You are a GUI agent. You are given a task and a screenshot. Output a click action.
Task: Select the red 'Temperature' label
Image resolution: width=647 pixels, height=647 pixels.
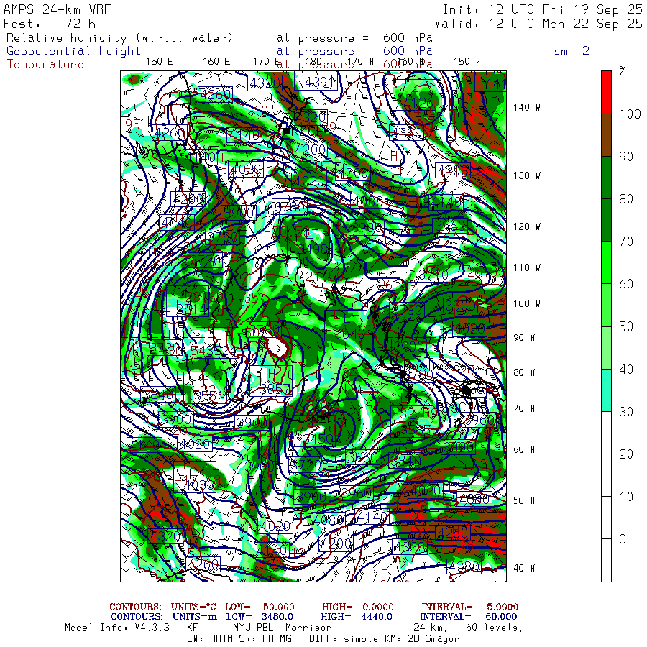[45, 65]
